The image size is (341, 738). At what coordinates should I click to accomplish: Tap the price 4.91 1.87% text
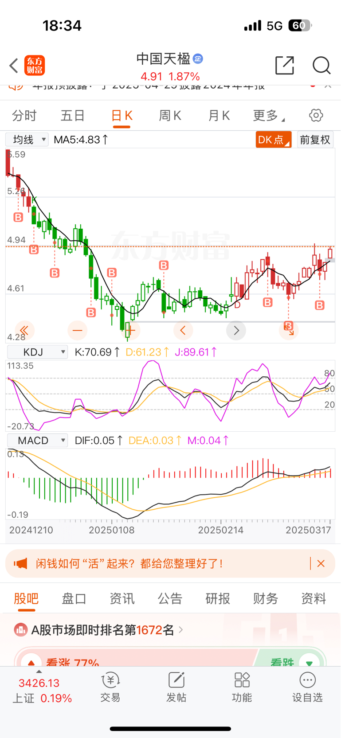(170, 77)
